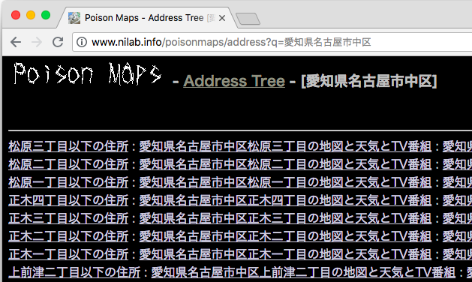Click the yellow minimize window button

[x=31, y=15]
